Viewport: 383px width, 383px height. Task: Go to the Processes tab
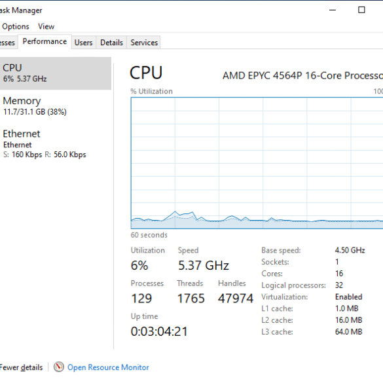pyautogui.click(x=9, y=43)
